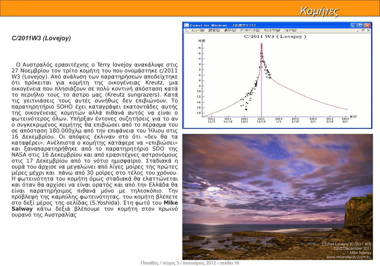Minimize the inner 光度グラフ1 child window
380x266 pixels.
click(x=357, y=30)
